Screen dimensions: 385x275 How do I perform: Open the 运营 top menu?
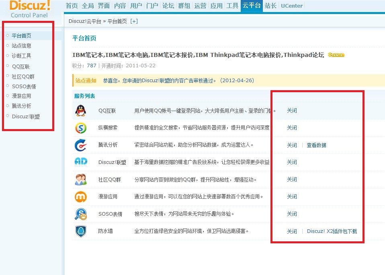[200, 6]
